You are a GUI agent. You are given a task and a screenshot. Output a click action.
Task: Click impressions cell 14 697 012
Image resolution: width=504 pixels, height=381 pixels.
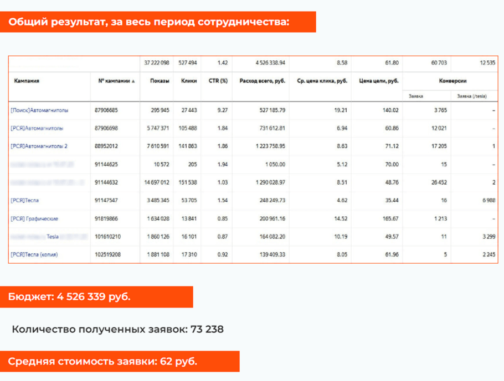click(x=157, y=182)
